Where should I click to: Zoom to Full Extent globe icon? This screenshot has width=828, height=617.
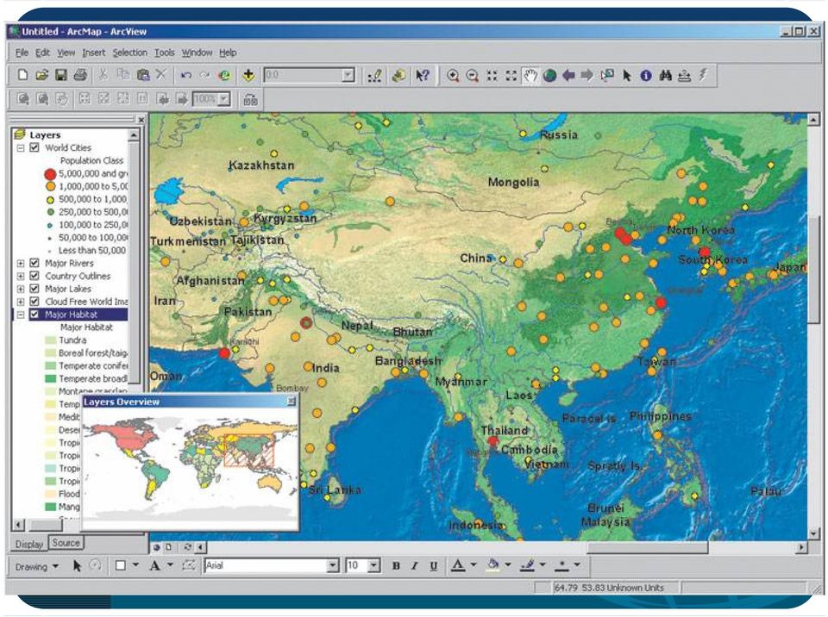tap(549, 76)
